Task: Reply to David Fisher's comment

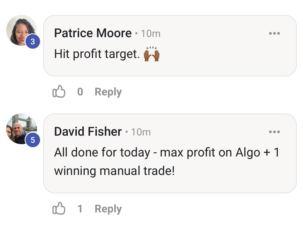Action: [108, 209]
